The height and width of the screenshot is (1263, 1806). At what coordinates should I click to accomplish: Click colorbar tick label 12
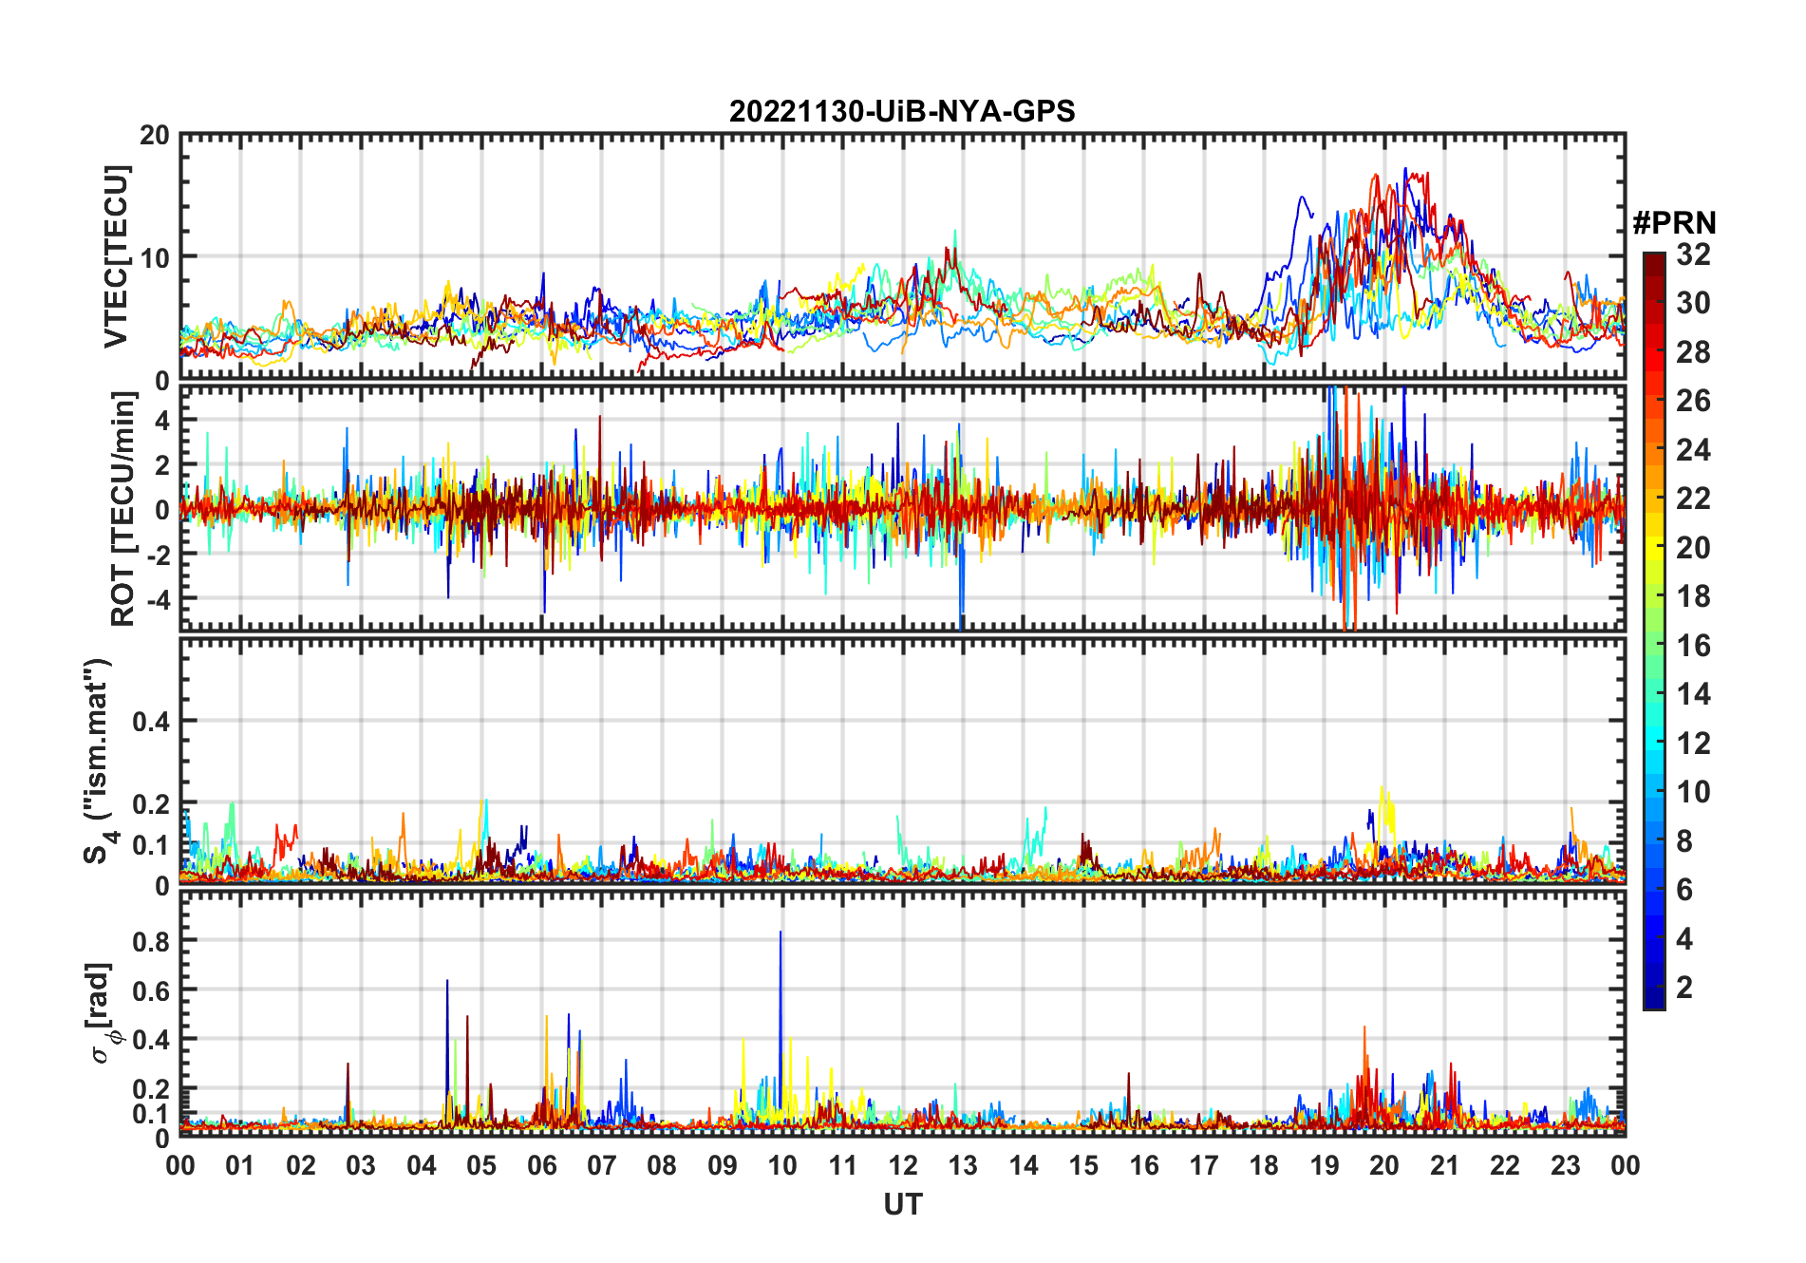tap(1693, 743)
